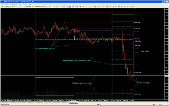The height and width of the screenshot is (106, 169).
Task: Draw a horizontal line tool
Action: 90,6
